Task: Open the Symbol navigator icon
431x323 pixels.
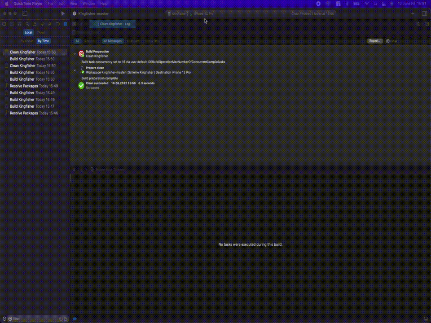Action: point(19,24)
